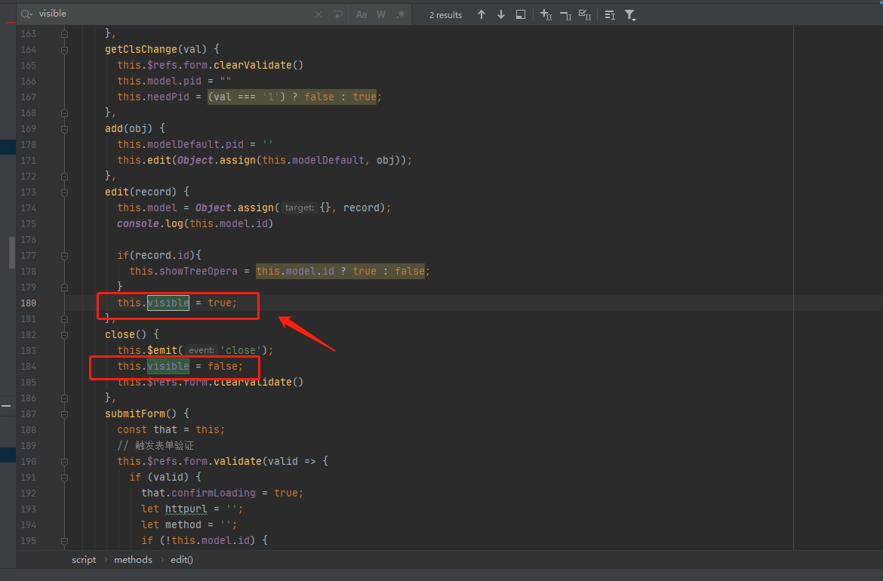Click the 'target:' inlay hint
883x581 pixels.
(x=299, y=207)
